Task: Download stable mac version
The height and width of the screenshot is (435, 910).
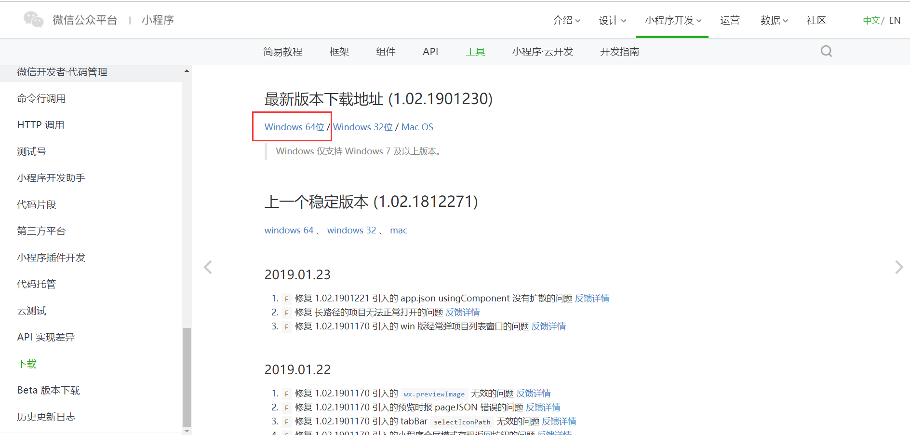Action: coord(399,230)
